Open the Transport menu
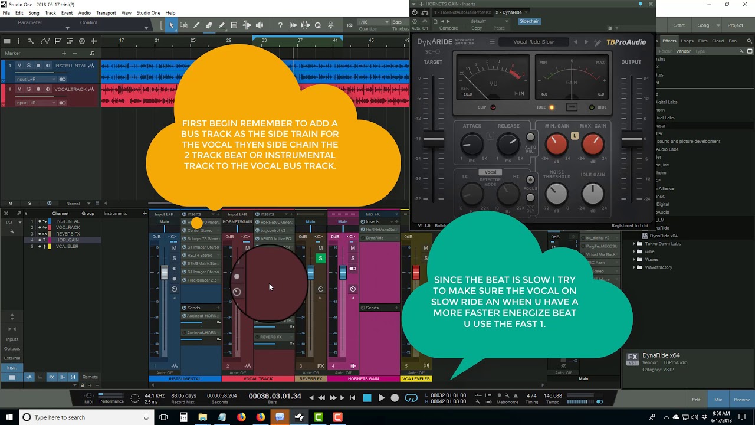Viewport: 755px width, 425px height. pos(106,13)
